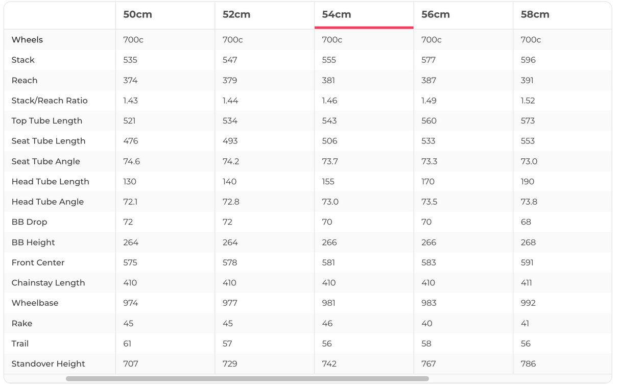Choose the 56cm size column header
The image size is (620, 388).
436,15
